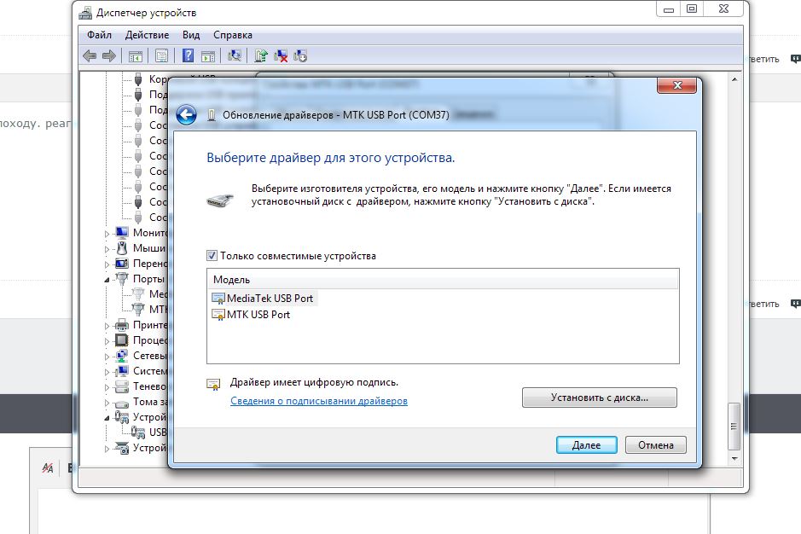This screenshot has height=534, width=801.
Task: Click the processor chip icon of Процес... node
Action: [122, 340]
